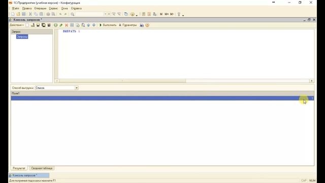
Task: Click the Cut scissors icon
Action: (30, 14)
